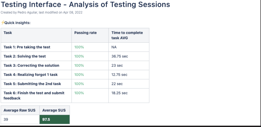
Task: Click the 100% passing rate for Task 4
Action: tap(79, 74)
